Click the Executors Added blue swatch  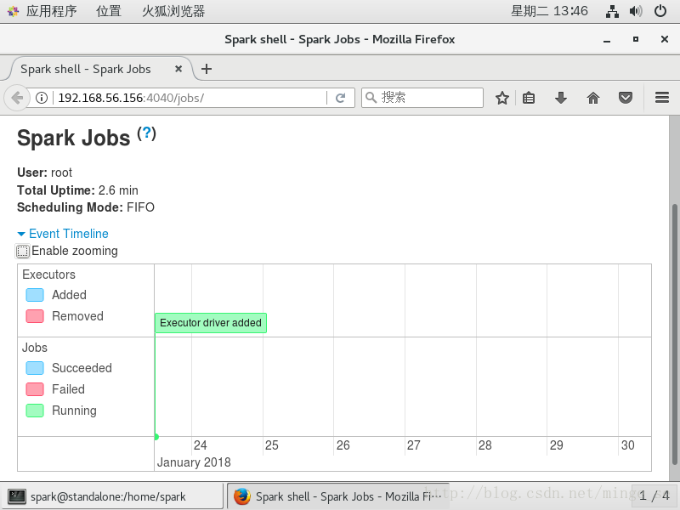tap(35, 295)
